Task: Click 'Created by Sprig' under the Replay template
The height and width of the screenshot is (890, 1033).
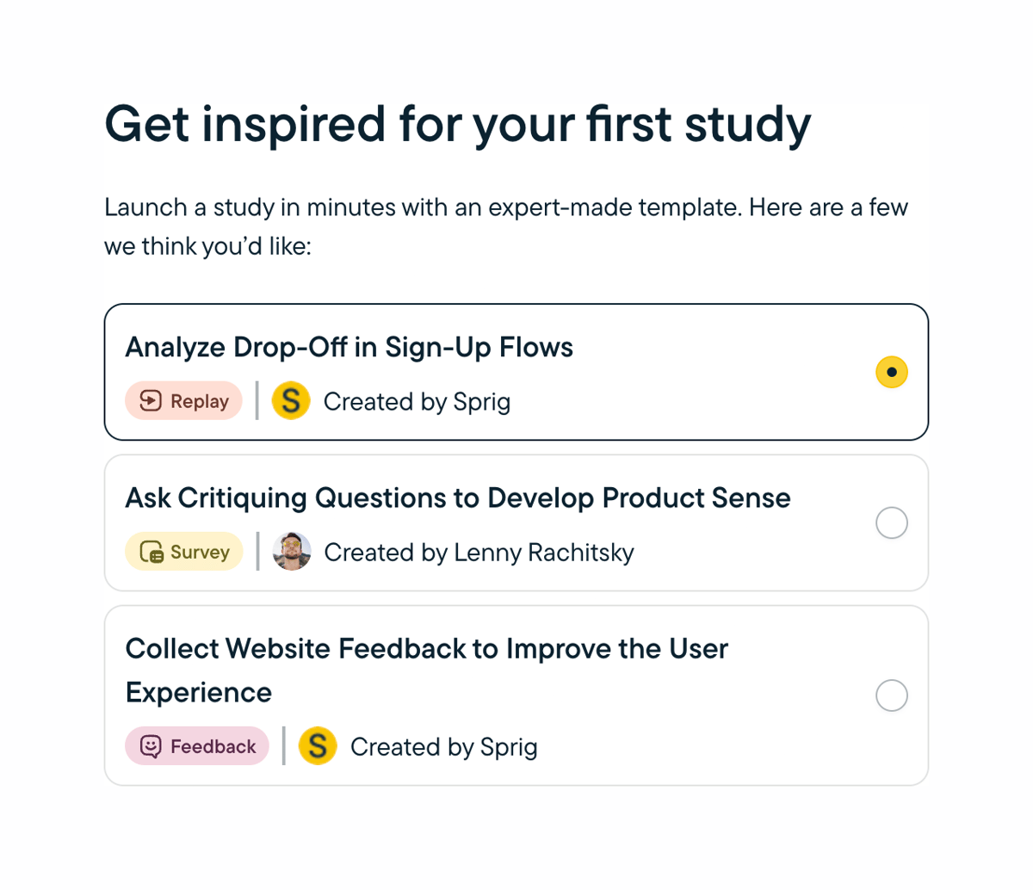Action: pos(417,400)
